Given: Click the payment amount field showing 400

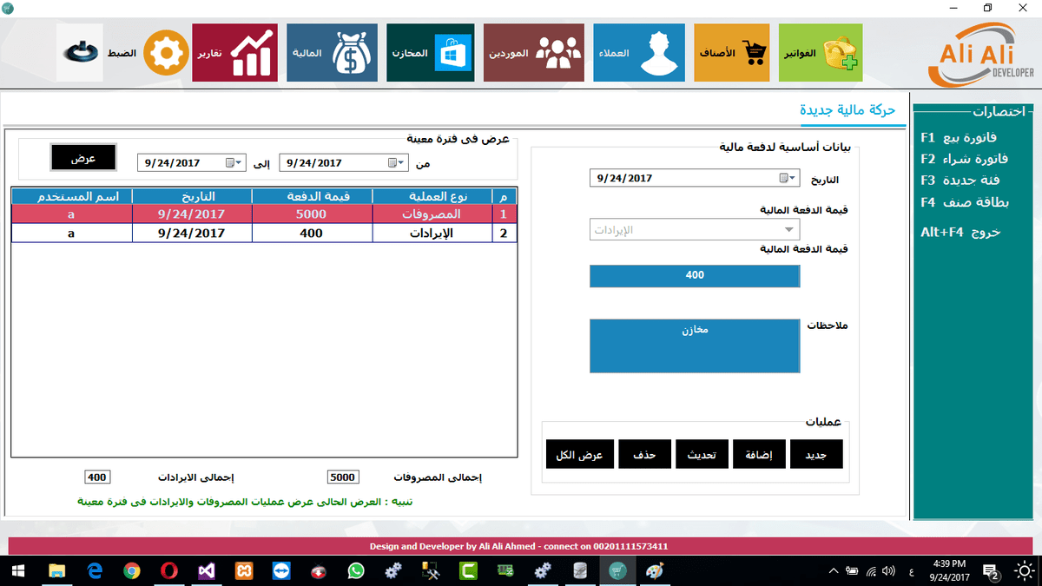Looking at the screenshot, I should click(695, 275).
